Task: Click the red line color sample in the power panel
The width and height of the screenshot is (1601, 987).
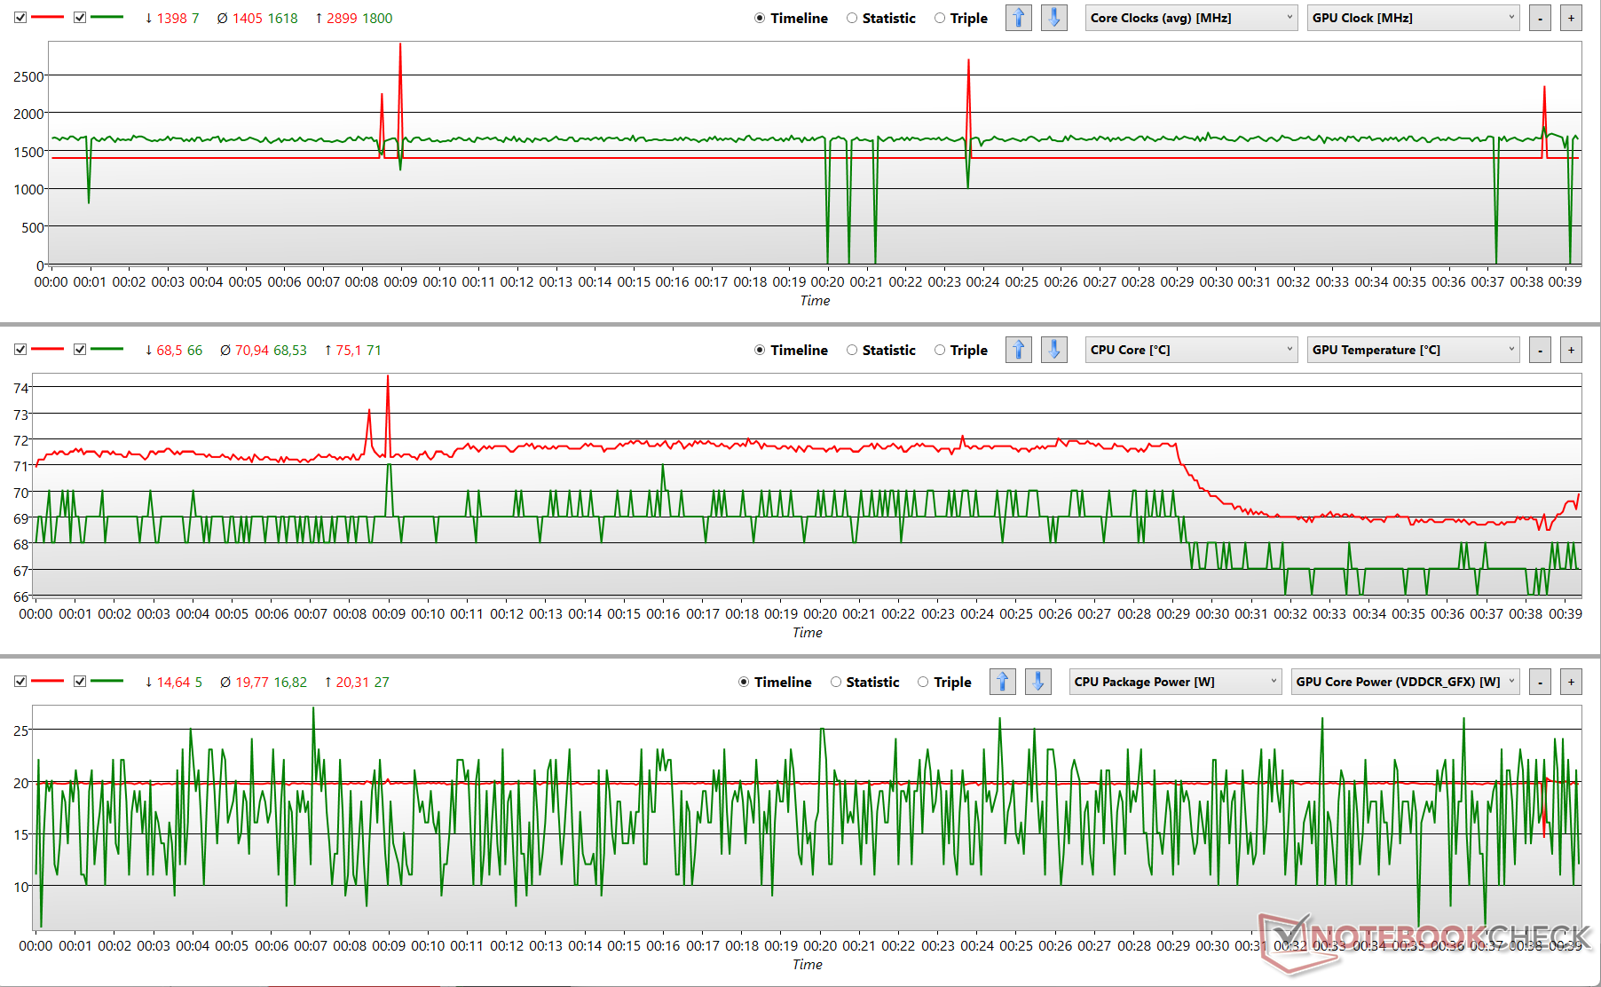Action: [x=48, y=682]
